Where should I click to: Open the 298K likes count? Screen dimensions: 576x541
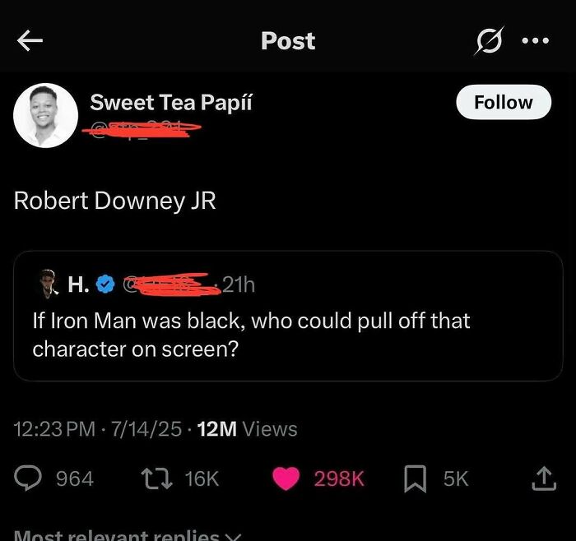tap(338, 479)
